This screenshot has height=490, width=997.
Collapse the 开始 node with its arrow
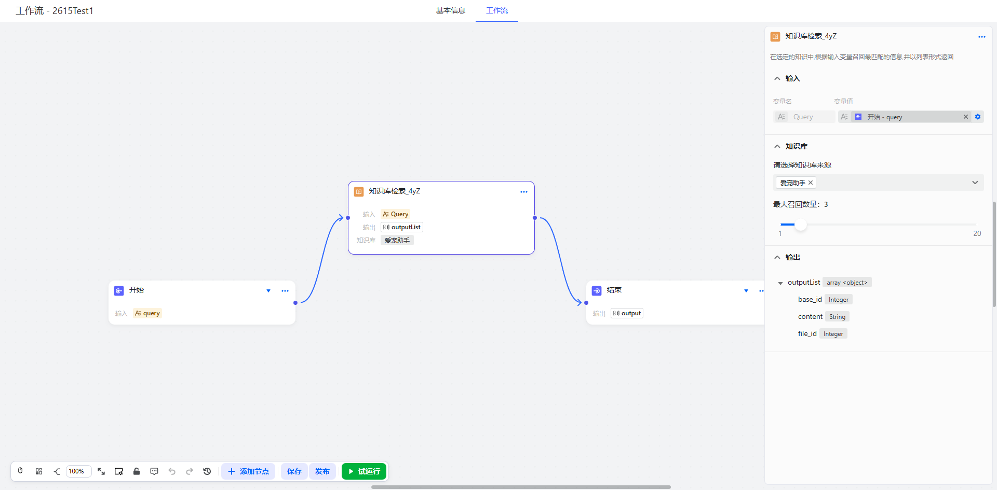click(268, 291)
